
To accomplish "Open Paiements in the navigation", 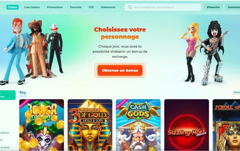I will 108,7.
